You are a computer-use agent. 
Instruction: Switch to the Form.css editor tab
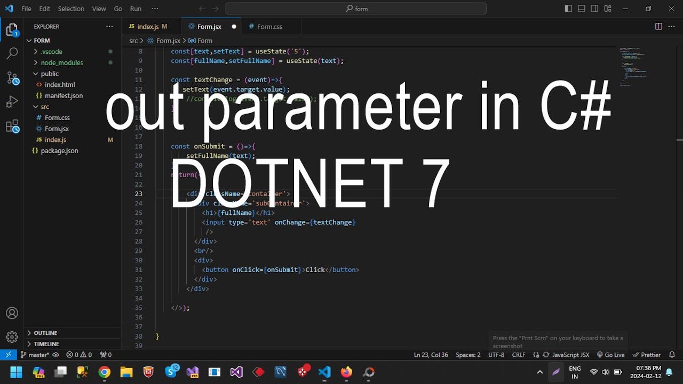270,26
